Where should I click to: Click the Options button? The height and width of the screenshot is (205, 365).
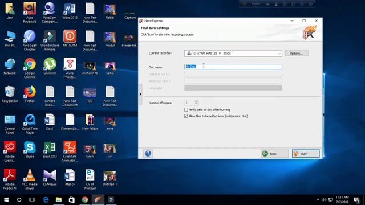click(297, 53)
